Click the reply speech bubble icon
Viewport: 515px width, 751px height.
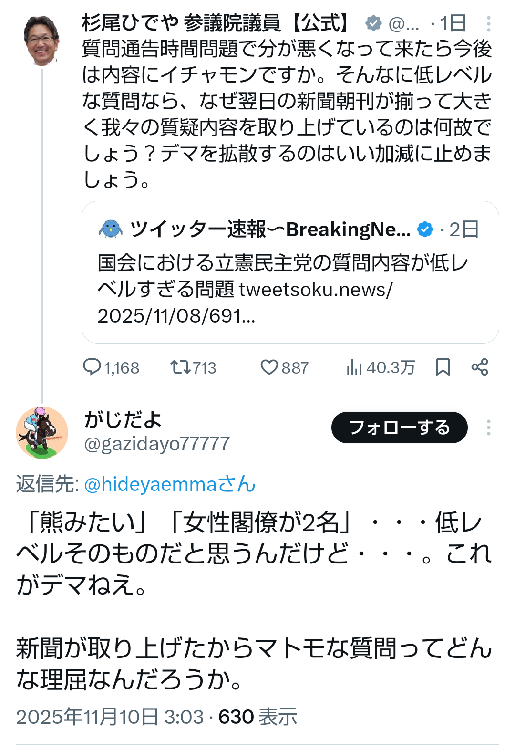92,367
